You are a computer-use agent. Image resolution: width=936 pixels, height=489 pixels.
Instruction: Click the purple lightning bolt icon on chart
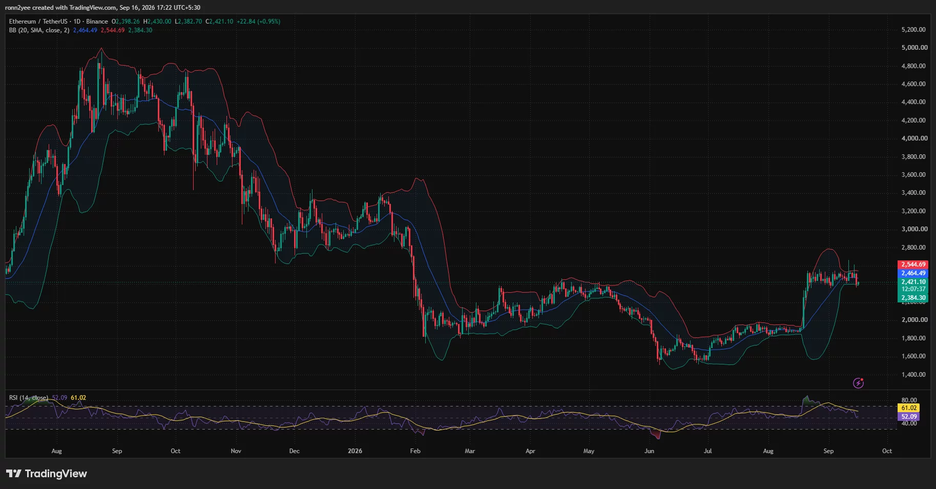point(858,383)
